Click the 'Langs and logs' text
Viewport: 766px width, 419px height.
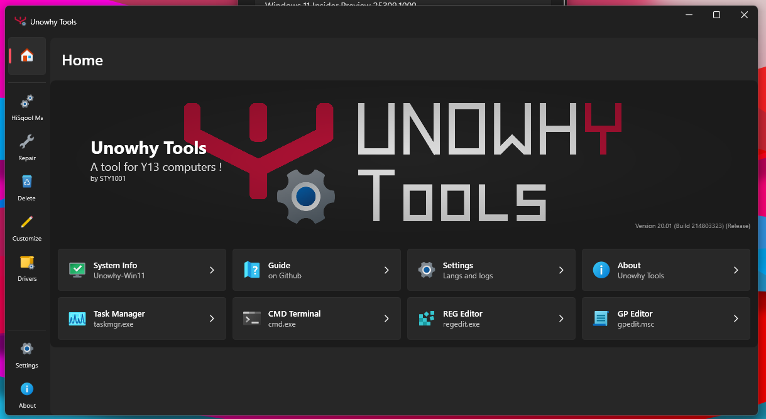tap(468, 276)
